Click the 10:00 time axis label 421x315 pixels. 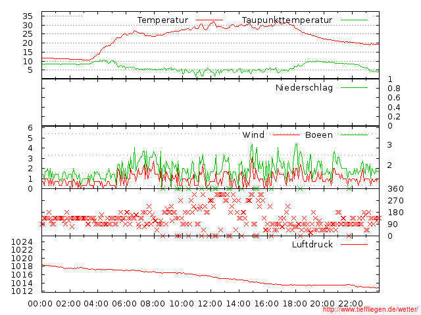(182, 304)
